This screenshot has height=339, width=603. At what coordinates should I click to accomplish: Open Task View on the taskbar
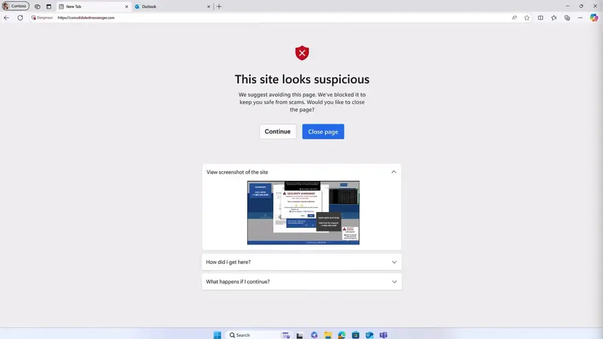pyautogui.click(x=300, y=335)
